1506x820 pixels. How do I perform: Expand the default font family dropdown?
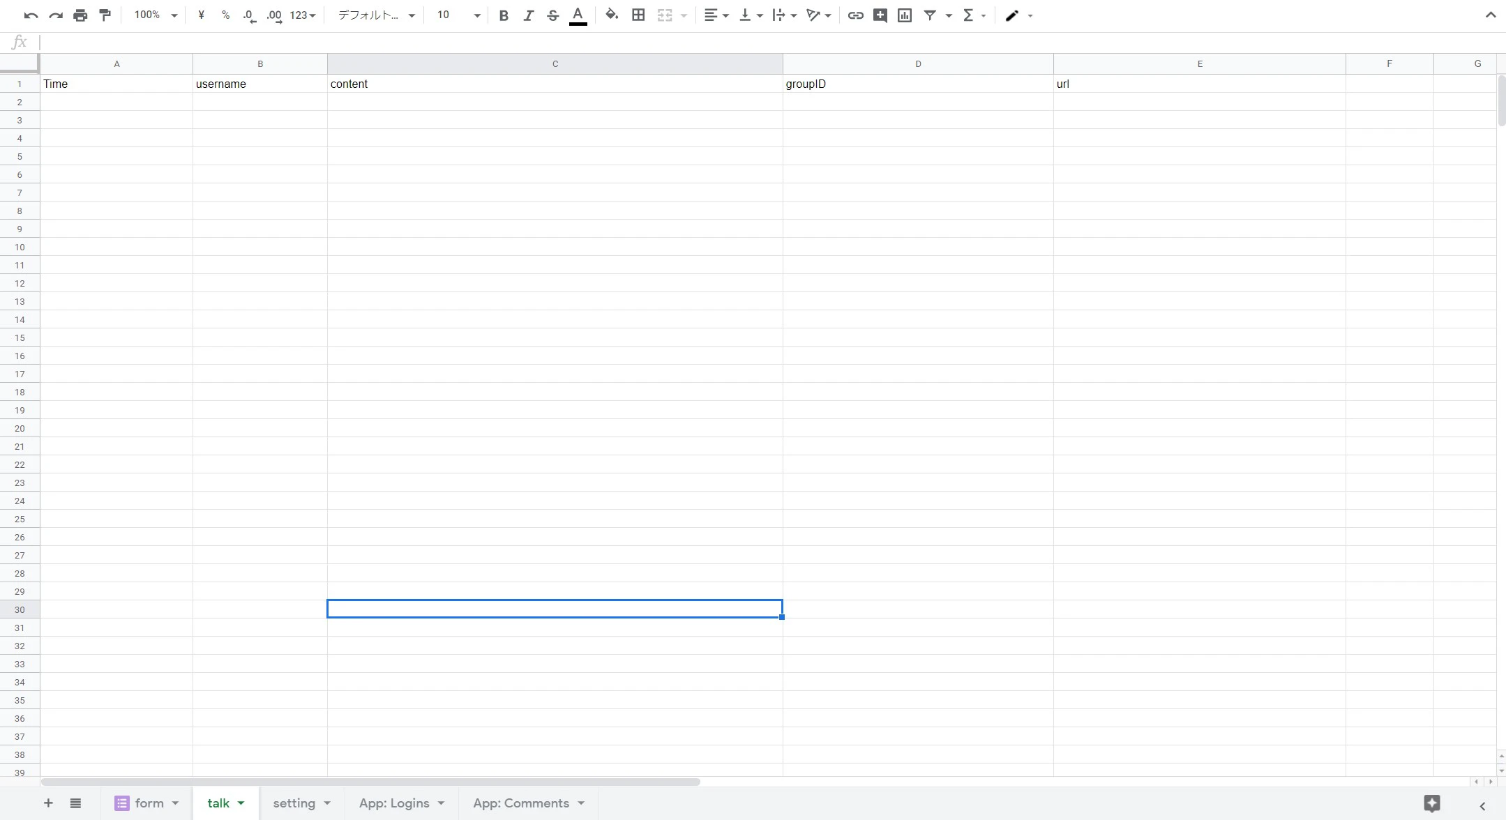point(377,15)
